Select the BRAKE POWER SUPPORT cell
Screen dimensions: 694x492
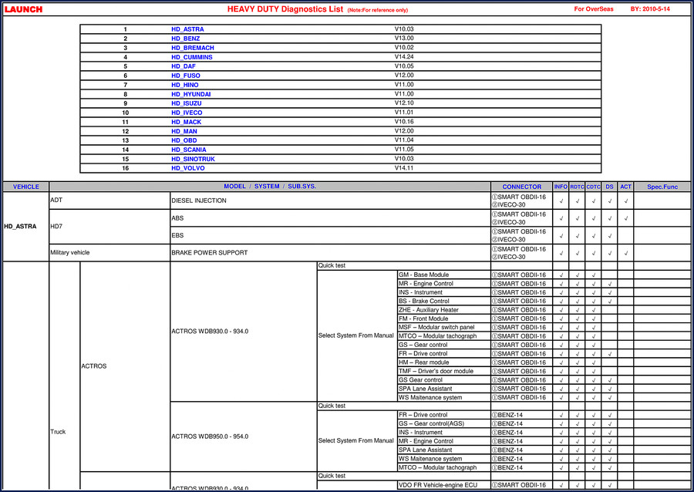pos(330,253)
